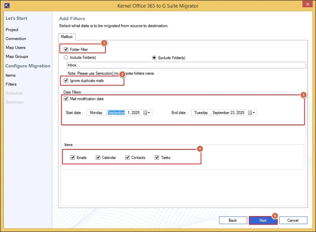The image size is (316, 232).
Task: Go to Map Users step
Action: click(x=15, y=47)
